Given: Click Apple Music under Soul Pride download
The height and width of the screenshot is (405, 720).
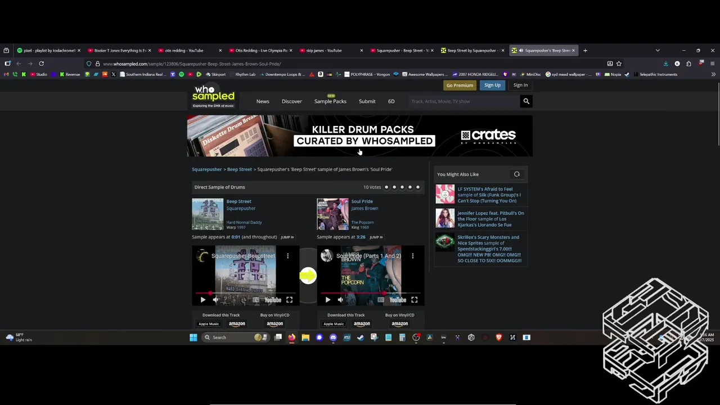Looking at the screenshot, I should 334,324.
